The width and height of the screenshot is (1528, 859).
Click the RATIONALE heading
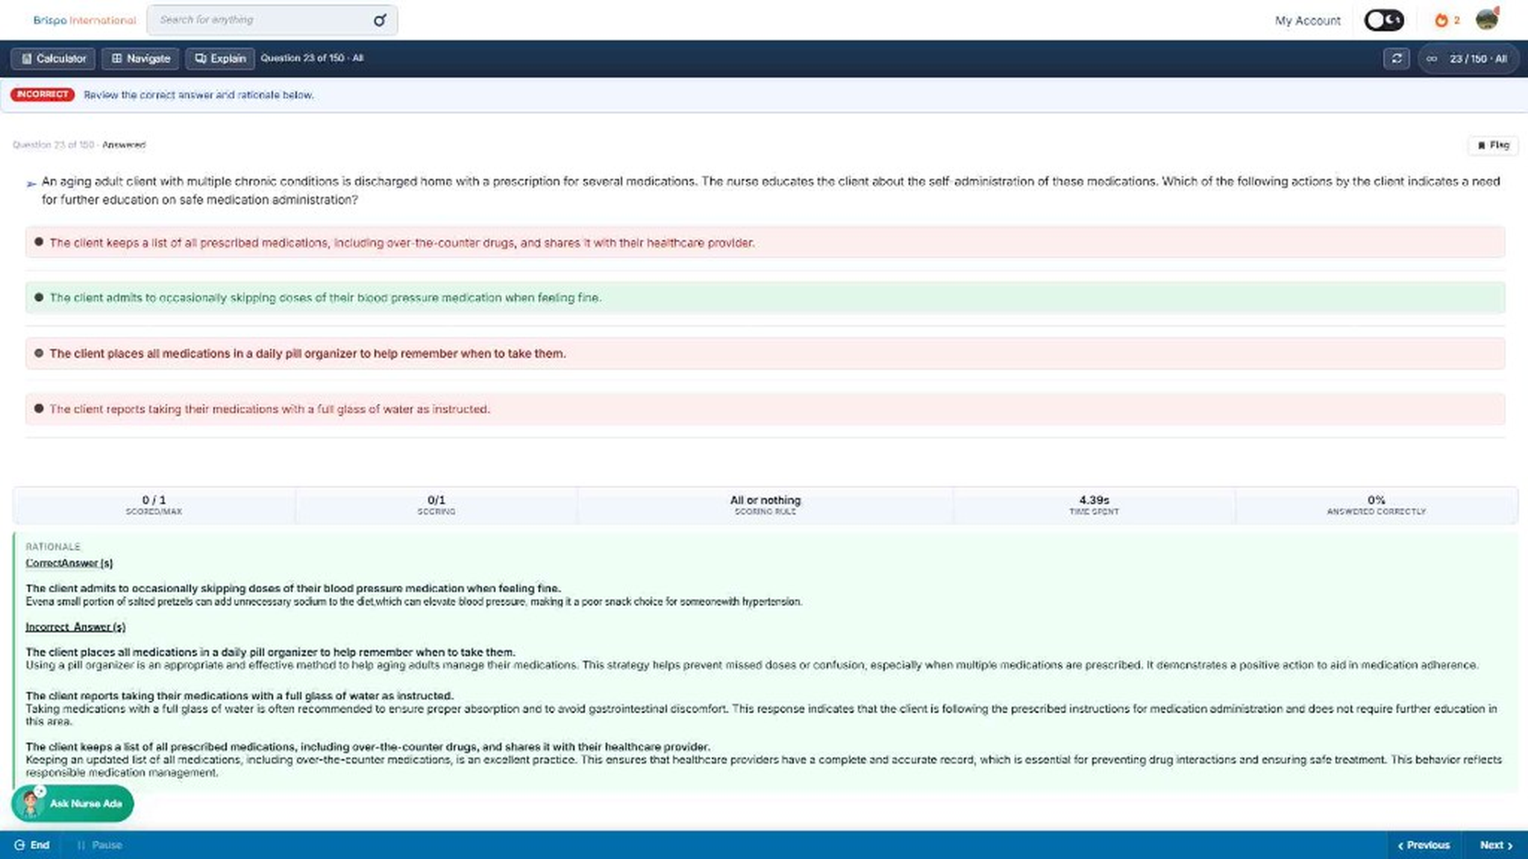[53, 547]
